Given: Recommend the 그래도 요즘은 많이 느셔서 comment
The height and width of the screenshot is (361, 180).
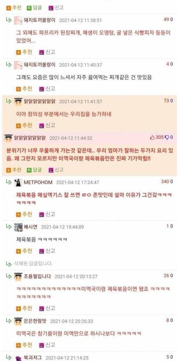Looking at the screenshot, I should coord(24,89).
